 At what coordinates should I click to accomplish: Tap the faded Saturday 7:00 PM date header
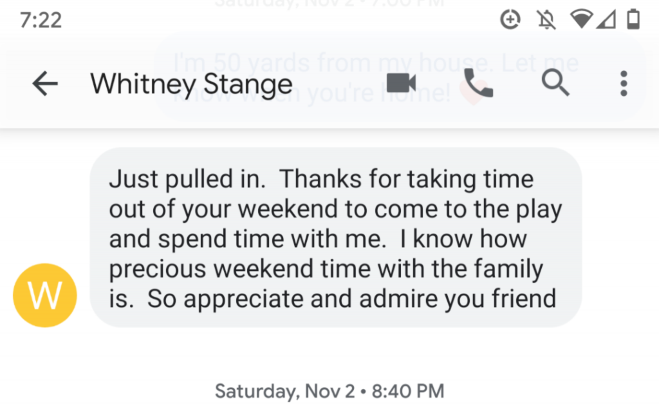click(x=329, y=3)
